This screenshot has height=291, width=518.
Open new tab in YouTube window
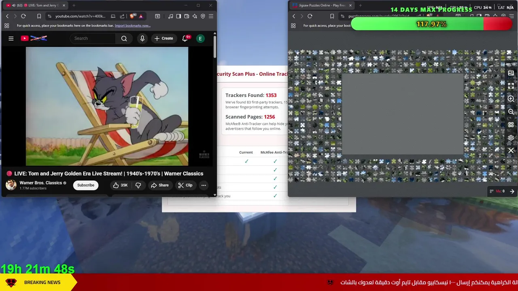pos(74,5)
